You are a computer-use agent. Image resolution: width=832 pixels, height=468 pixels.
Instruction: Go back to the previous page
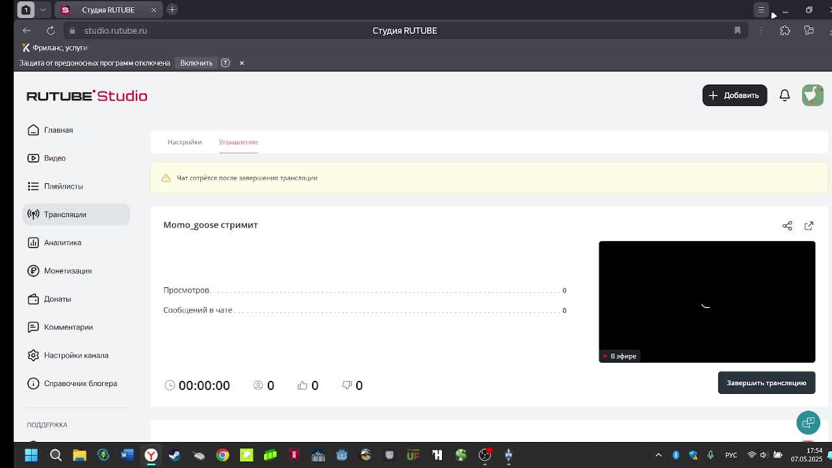[27, 31]
